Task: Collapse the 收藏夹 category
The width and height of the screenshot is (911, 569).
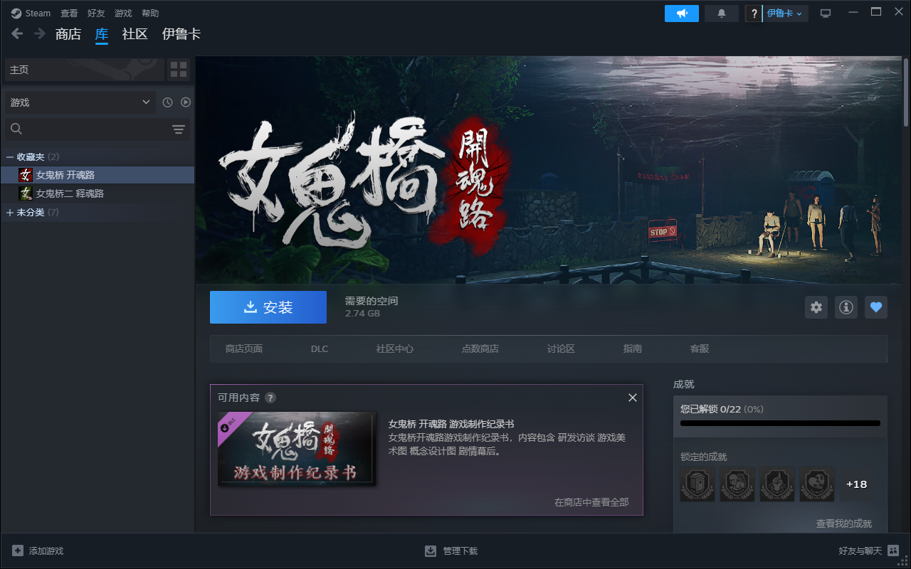Action: [x=10, y=156]
